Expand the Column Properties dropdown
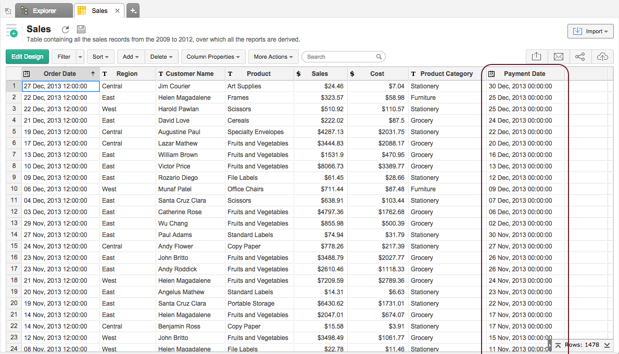The width and height of the screenshot is (619, 354). [213, 57]
